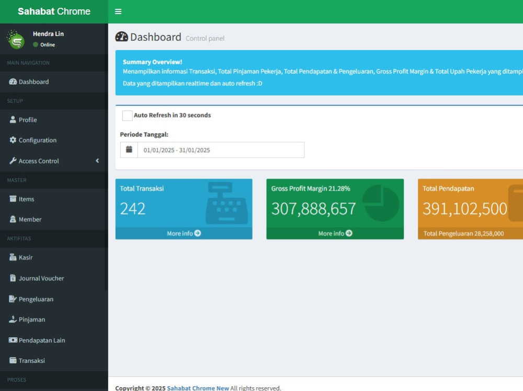The height and width of the screenshot is (391, 523).
Task: Click the green Online status dot
Action: (x=36, y=44)
